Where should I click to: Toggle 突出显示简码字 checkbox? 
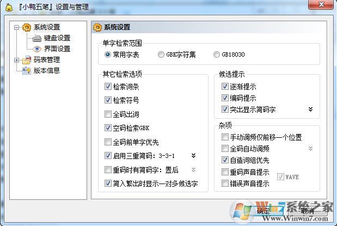click(x=225, y=109)
